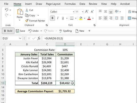Expand the Quick Access Undo history dropdown
The height and width of the screenshot is (103, 137).
pos(41,31)
